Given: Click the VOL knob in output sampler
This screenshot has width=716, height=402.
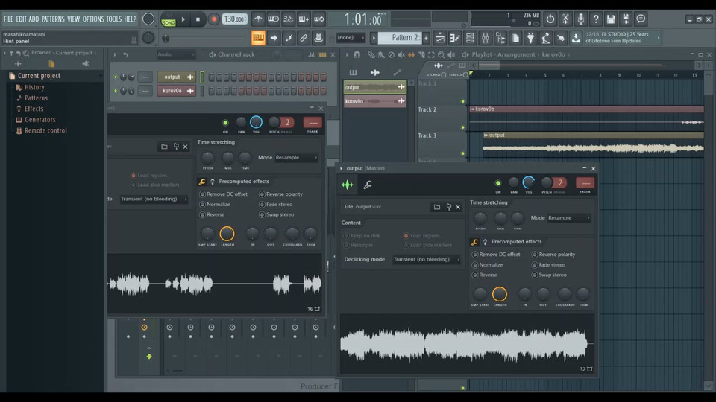Looking at the screenshot, I should click(x=529, y=183).
